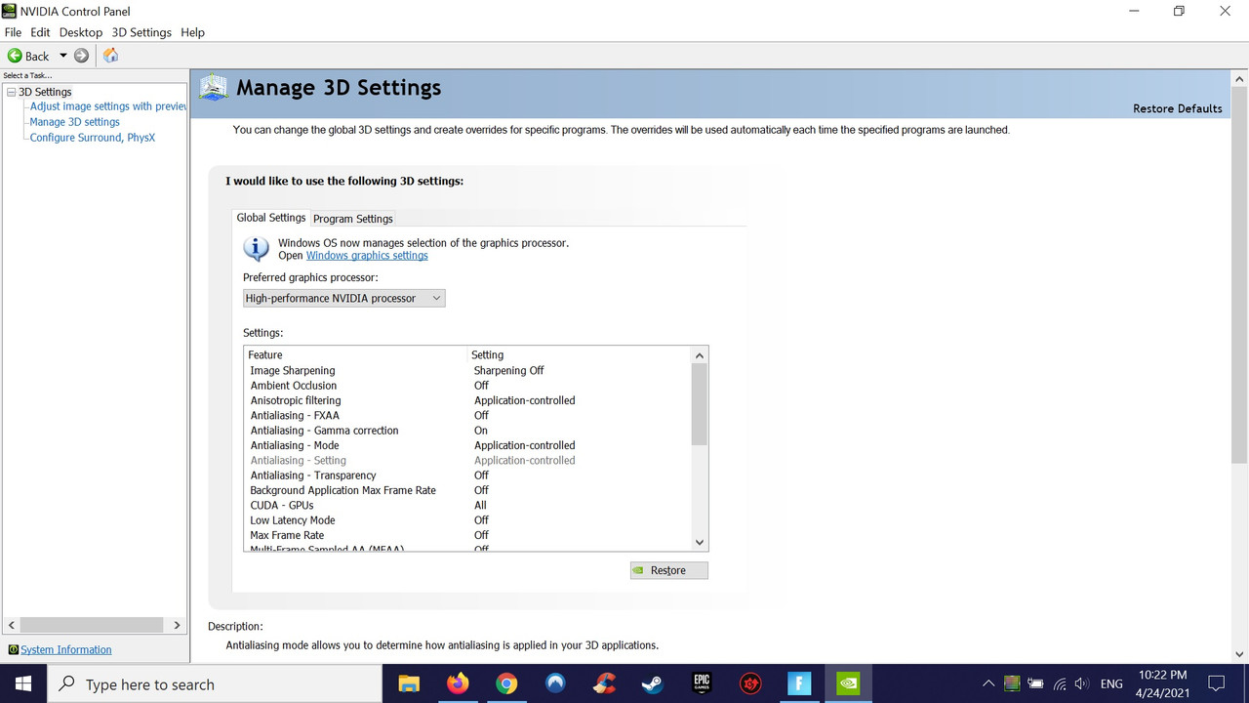The width and height of the screenshot is (1249, 703).
Task: Open Epic Games Launcher from taskbar
Action: (701, 683)
